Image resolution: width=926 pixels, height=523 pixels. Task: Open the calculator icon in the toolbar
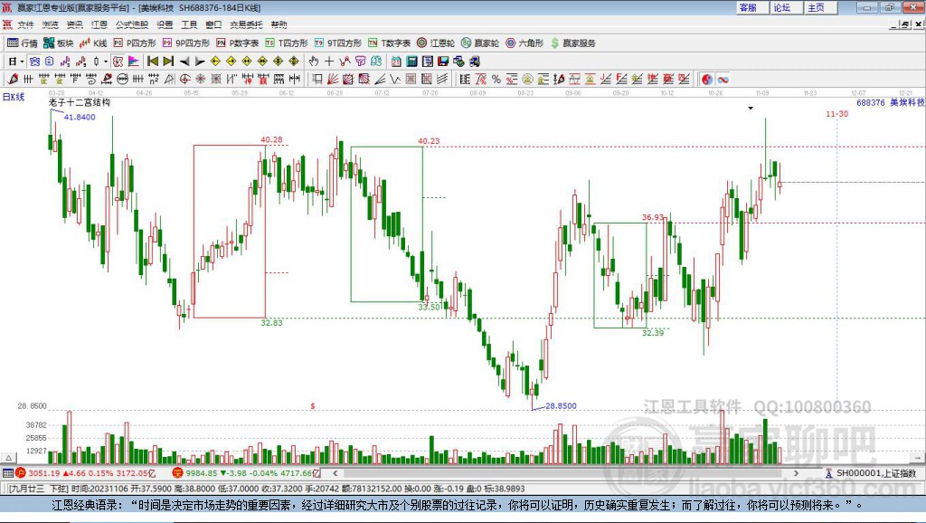coord(412,61)
